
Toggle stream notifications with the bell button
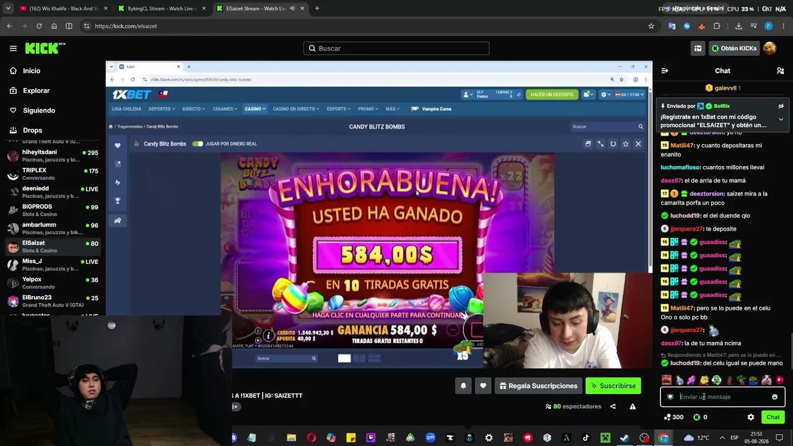[x=463, y=386]
